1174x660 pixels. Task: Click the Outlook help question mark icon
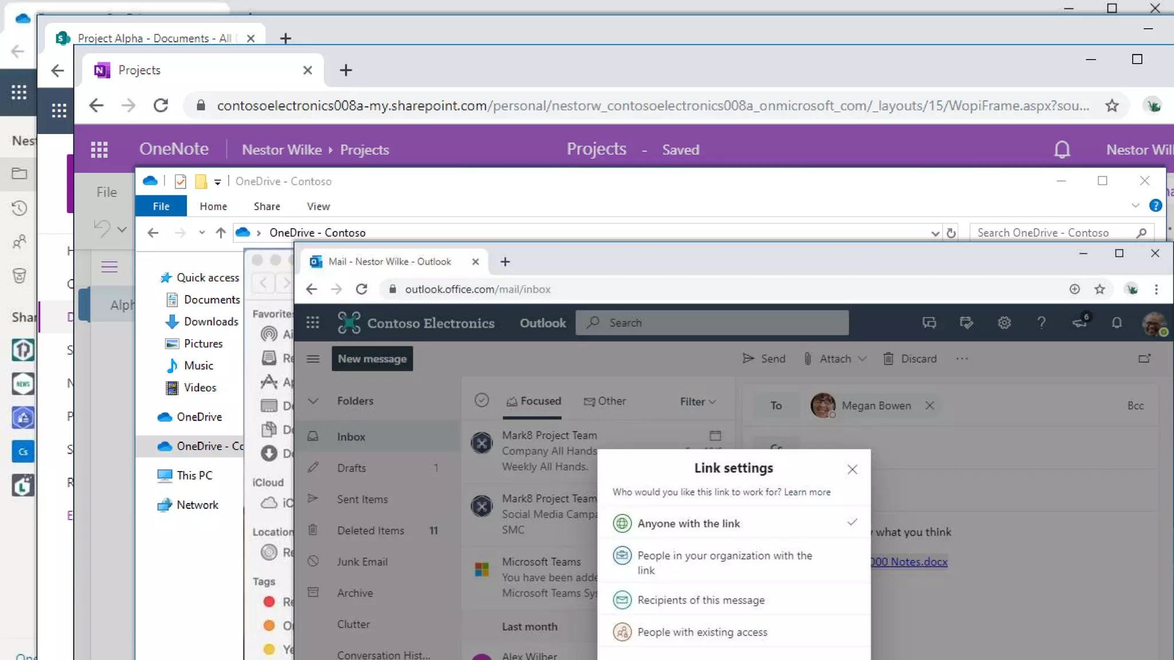coord(1041,323)
